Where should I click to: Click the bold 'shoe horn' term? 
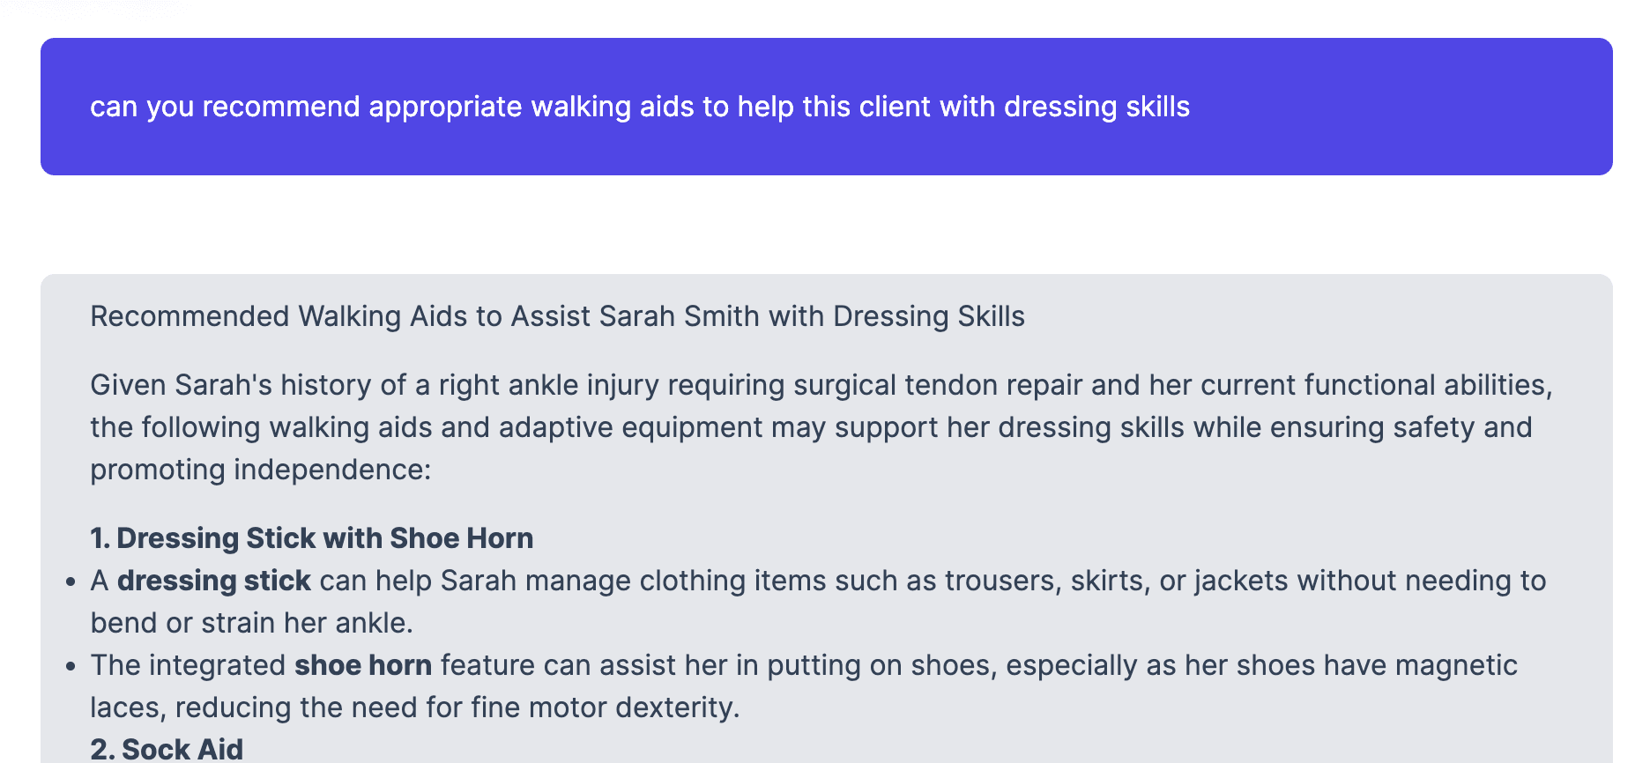tap(363, 665)
